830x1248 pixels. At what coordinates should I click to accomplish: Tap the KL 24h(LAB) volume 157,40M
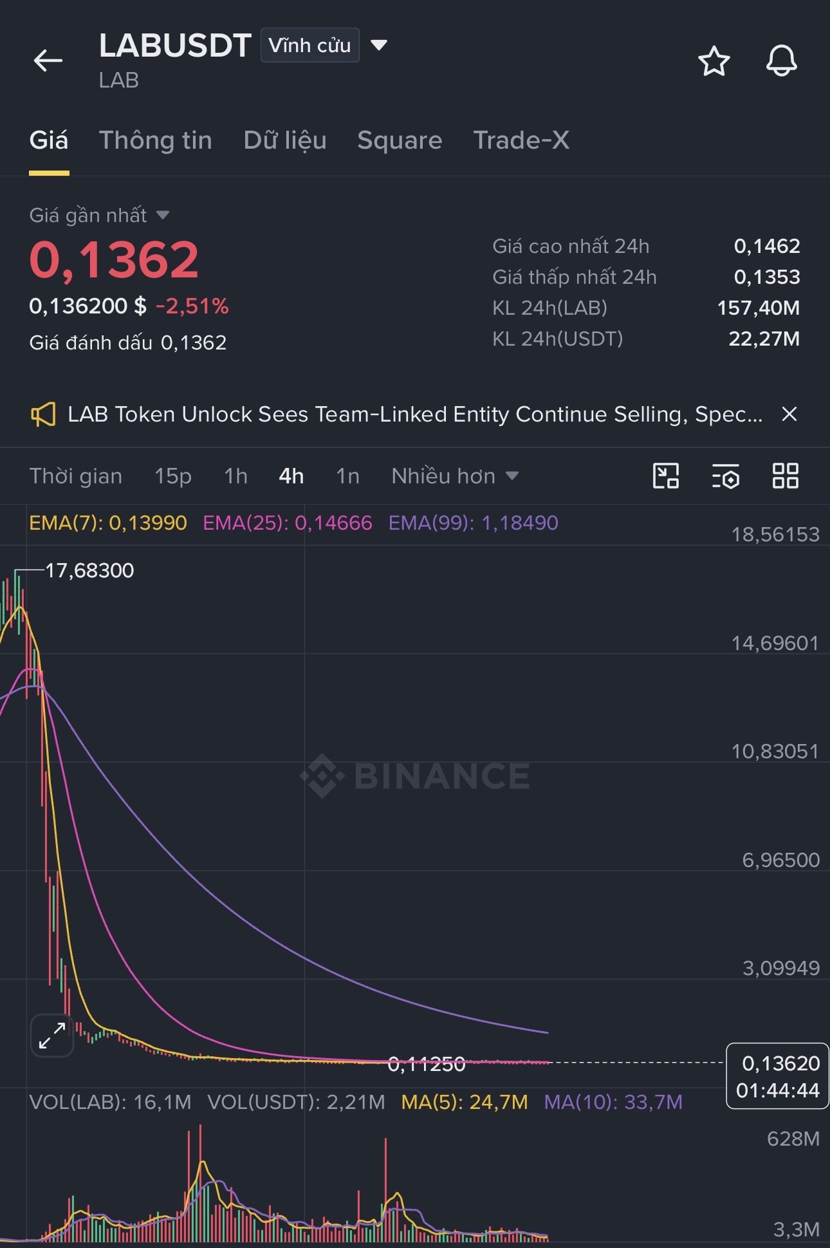pos(759,308)
